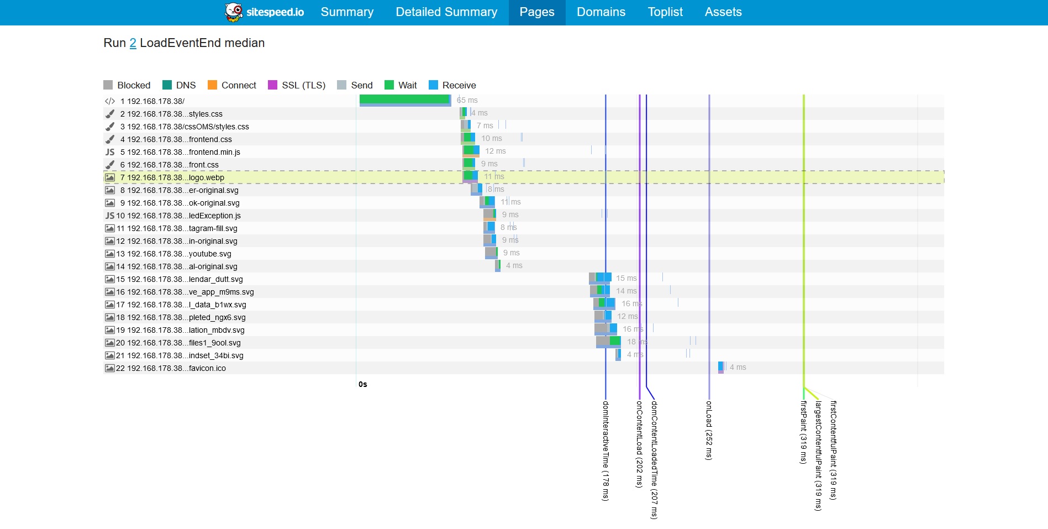The image size is (1048, 529).
Task: Go to the Domains page
Action: 601,12
